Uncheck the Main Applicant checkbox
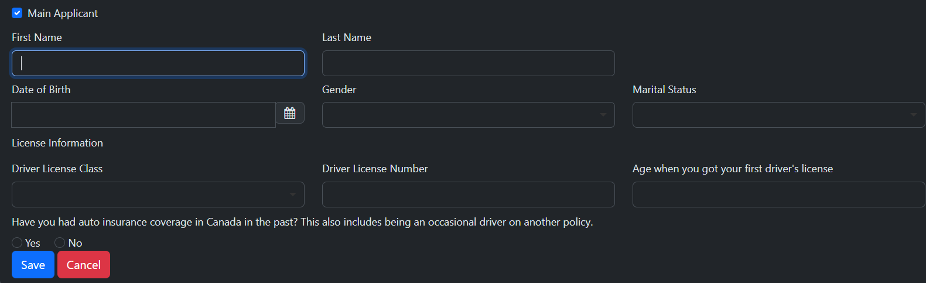The image size is (926, 283). (x=17, y=13)
